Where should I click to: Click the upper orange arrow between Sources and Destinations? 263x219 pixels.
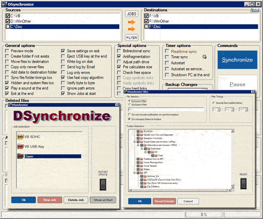coord(131,22)
